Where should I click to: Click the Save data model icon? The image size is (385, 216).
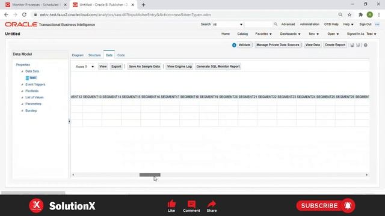pos(352,45)
